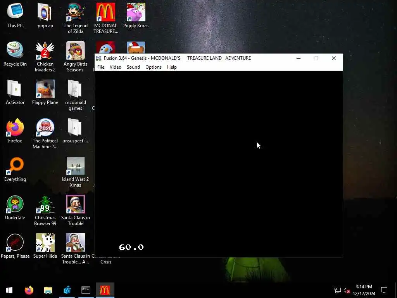The height and width of the screenshot is (298, 397).
Task: Select the Undertale desktop shortcut
Action: [15, 207]
